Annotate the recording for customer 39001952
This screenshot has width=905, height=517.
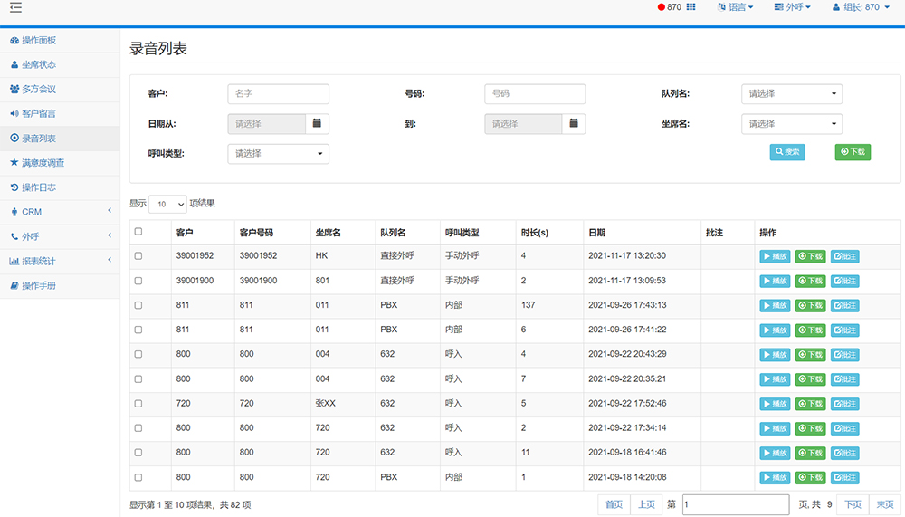pos(845,256)
